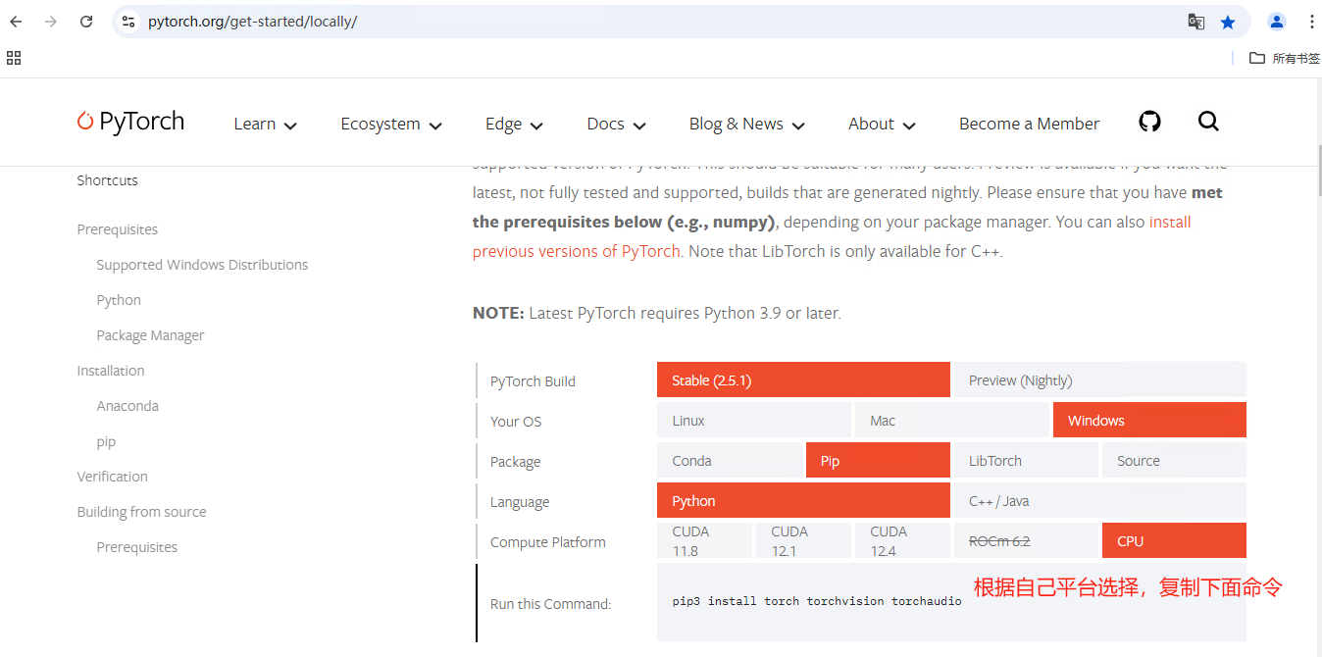Jump to pip shortcut
The height and width of the screenshot is (657, 1322).
[x=106, y=442]
